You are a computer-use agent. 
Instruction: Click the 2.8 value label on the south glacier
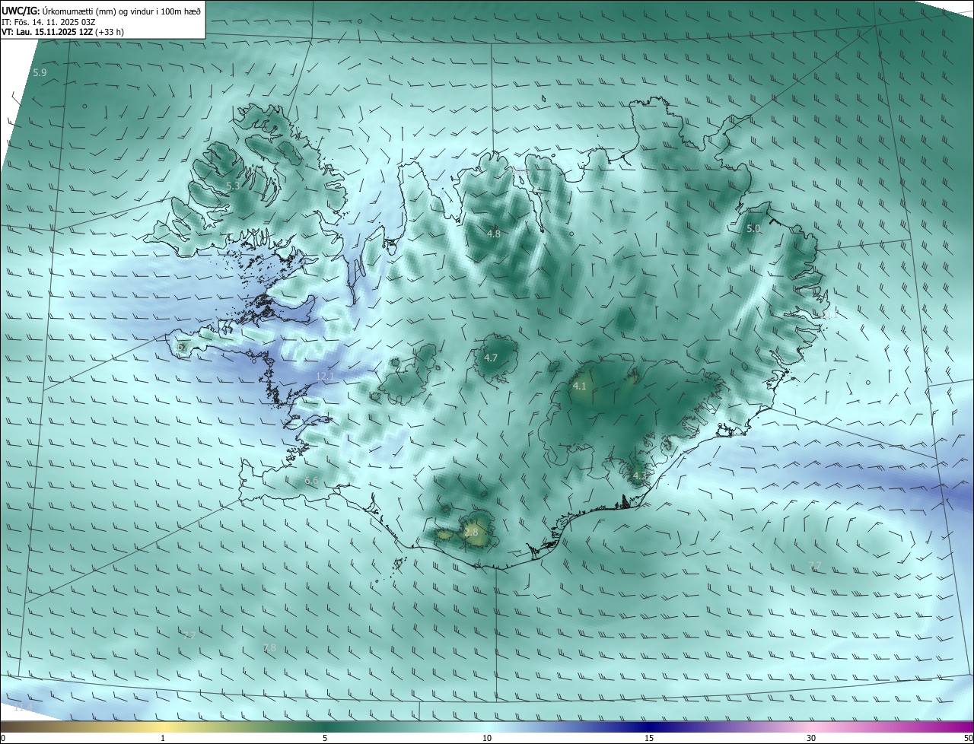471,532
